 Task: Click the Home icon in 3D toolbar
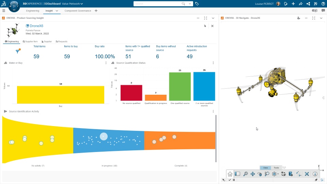(x=230, y=174)
